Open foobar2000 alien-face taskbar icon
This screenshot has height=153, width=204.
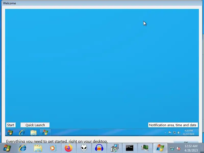click(84, 148)
